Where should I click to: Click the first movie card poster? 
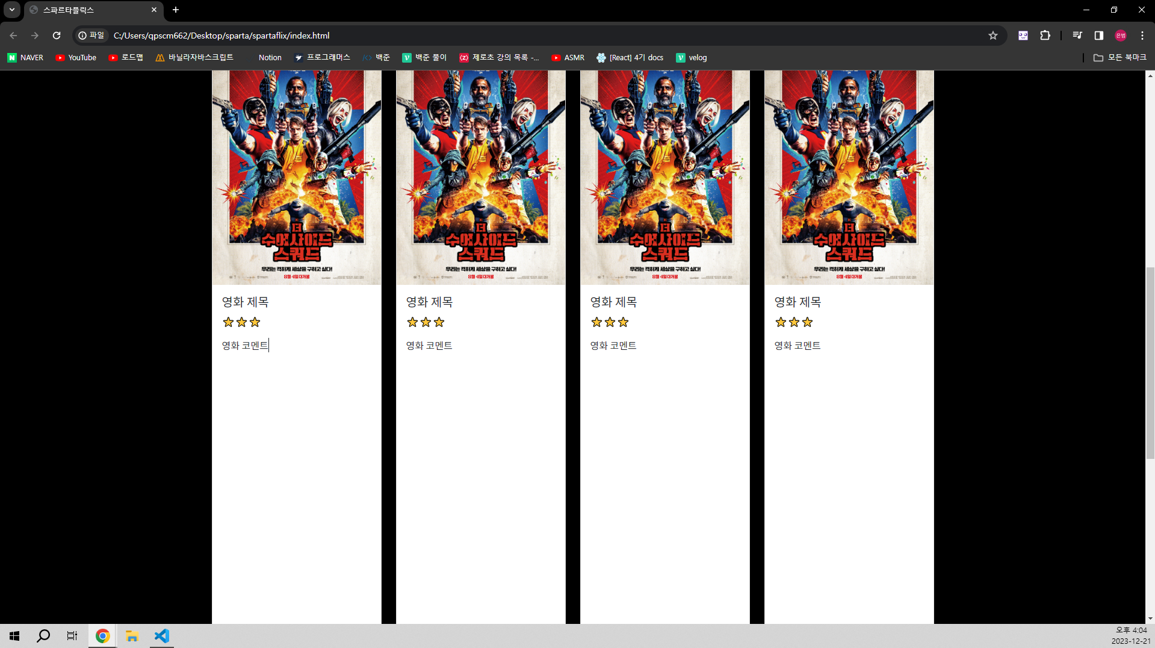pos(297,177)
